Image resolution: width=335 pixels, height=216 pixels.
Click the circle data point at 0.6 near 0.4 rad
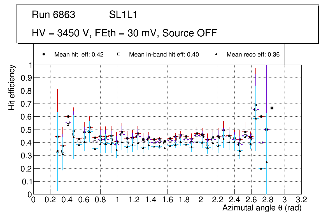pos(68,116)
